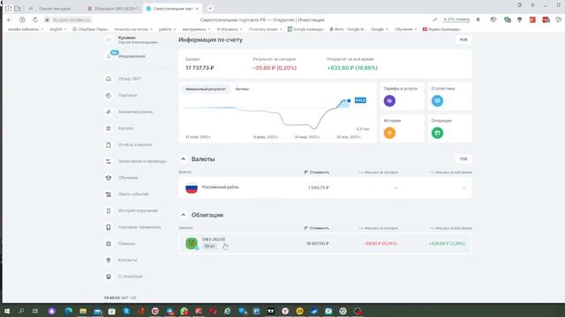Open the Каталог grid icon
565x317 pixels.
coord(109,129)
